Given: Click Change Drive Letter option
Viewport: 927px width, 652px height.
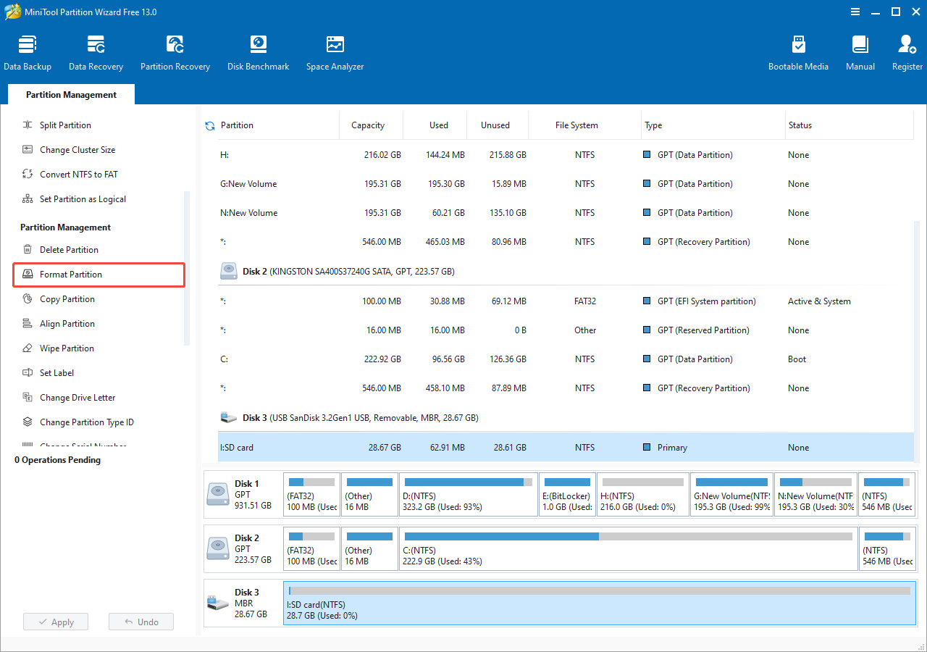Looking at the screenshot, I should (x=77, y=398).
